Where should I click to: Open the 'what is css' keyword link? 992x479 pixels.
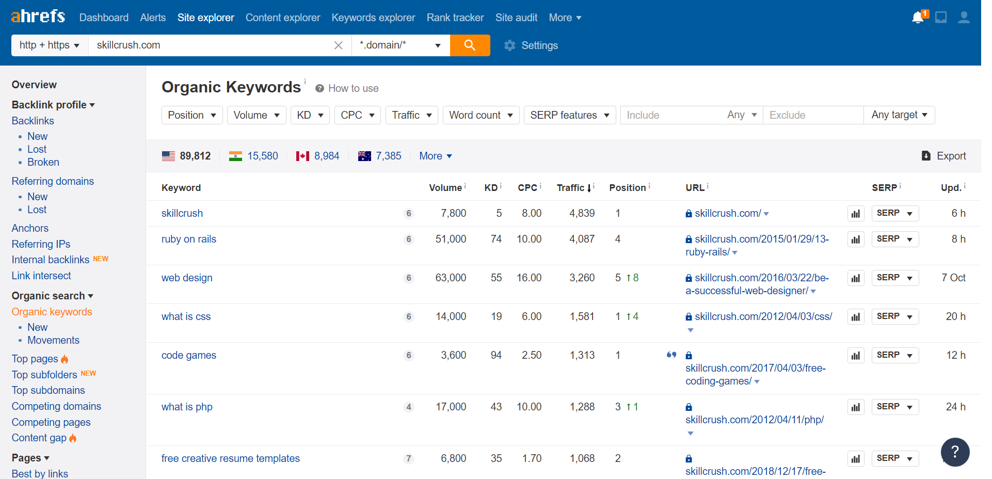coord(186,316)
